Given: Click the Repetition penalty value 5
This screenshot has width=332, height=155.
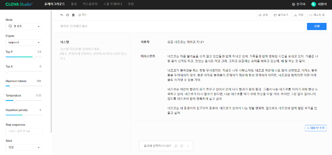Looking at the screenshot, I should tap(40, 110).
